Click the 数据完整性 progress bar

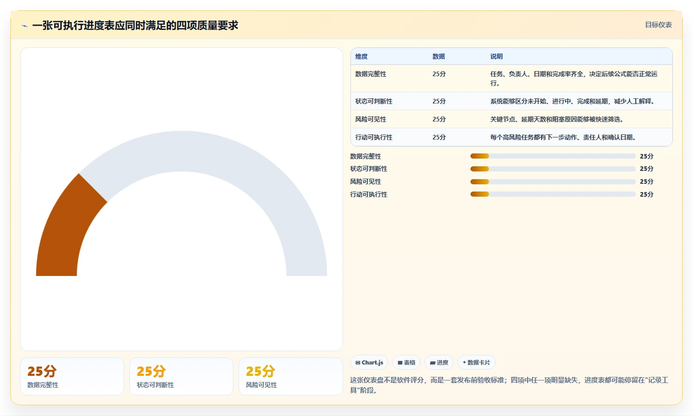tap(553, 156)
